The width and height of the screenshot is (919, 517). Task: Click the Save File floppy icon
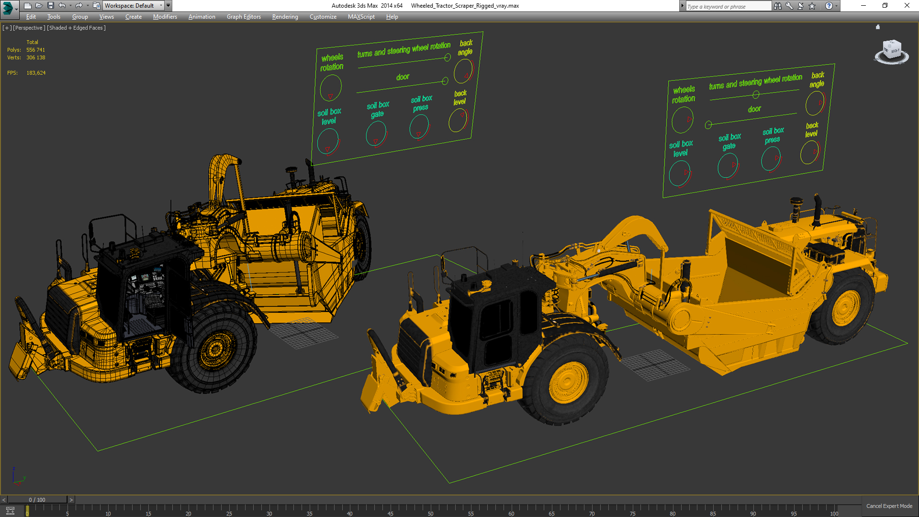pos(50,6)
